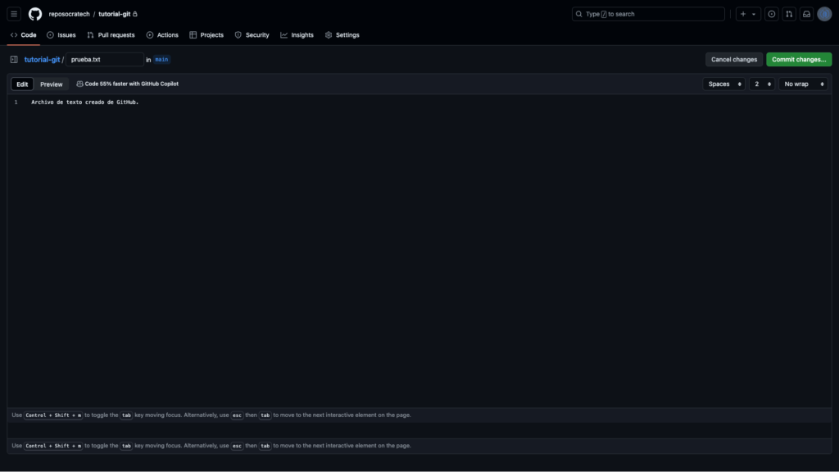Screen dimensions: 839x472
Task: Open the plus create-new menu
Action: pyautogui.click(x=743, y=14)
